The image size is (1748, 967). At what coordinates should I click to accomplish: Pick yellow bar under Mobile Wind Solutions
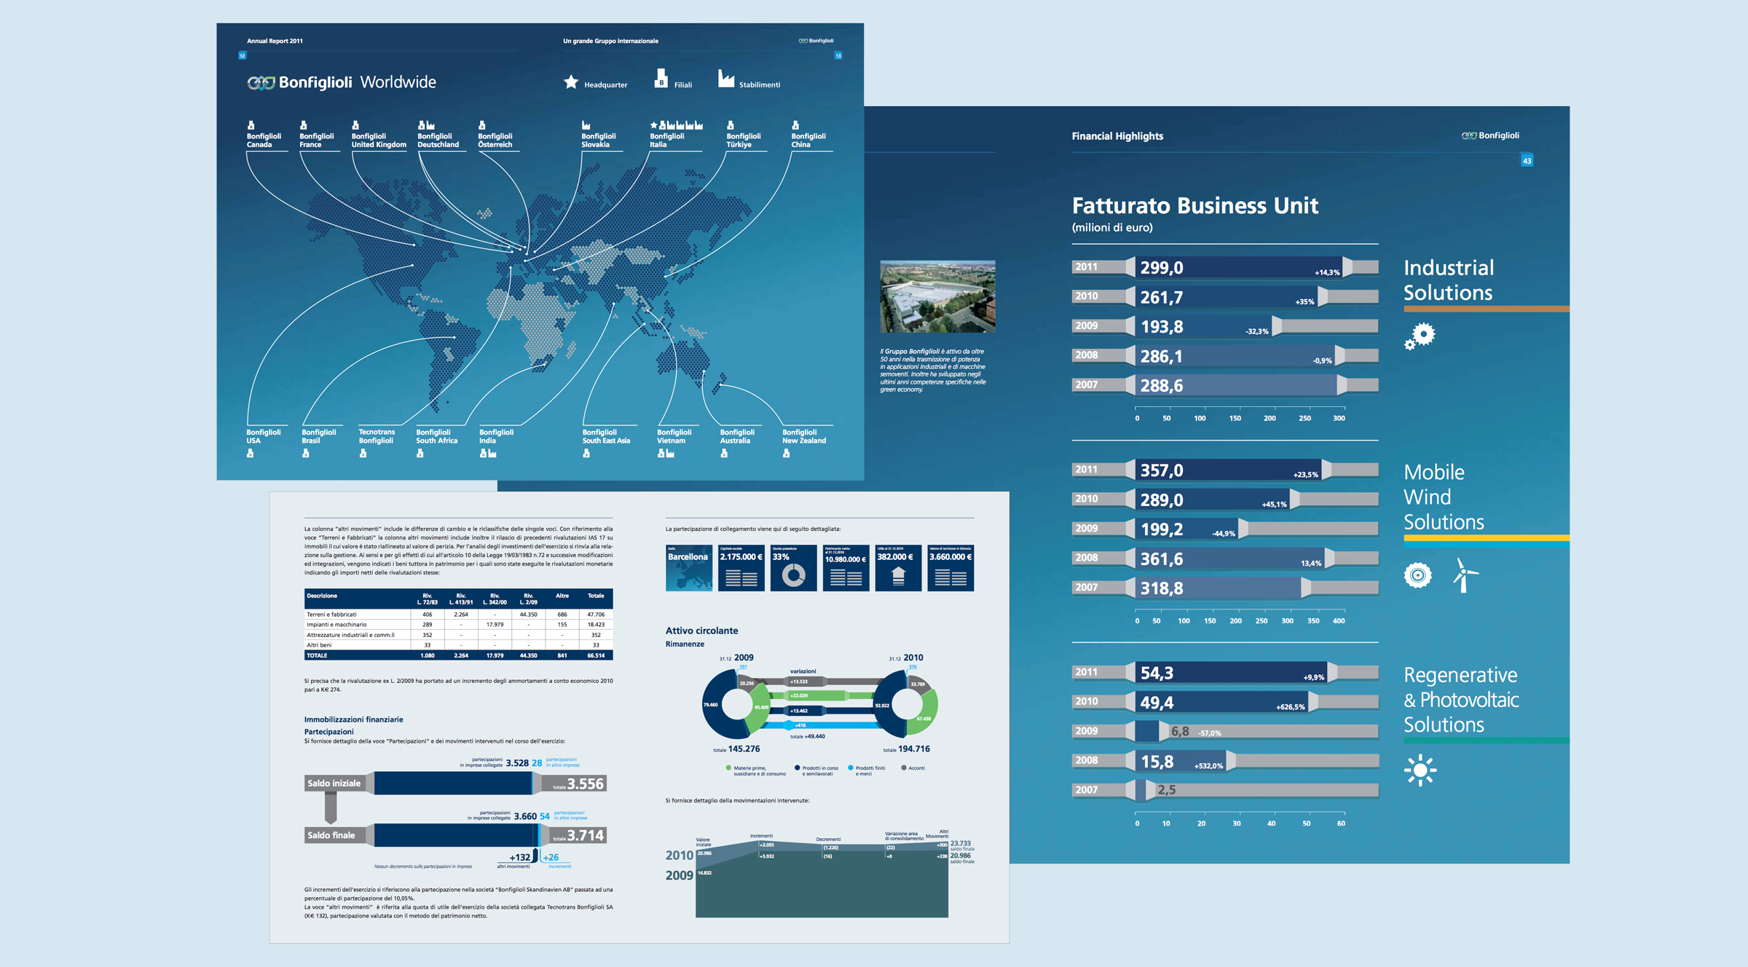[x=1487, y=538]
